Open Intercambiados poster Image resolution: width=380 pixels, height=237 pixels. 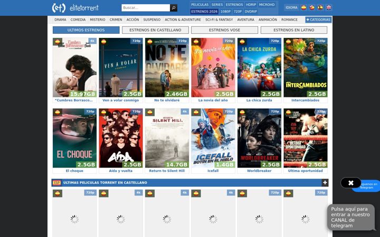306,67
